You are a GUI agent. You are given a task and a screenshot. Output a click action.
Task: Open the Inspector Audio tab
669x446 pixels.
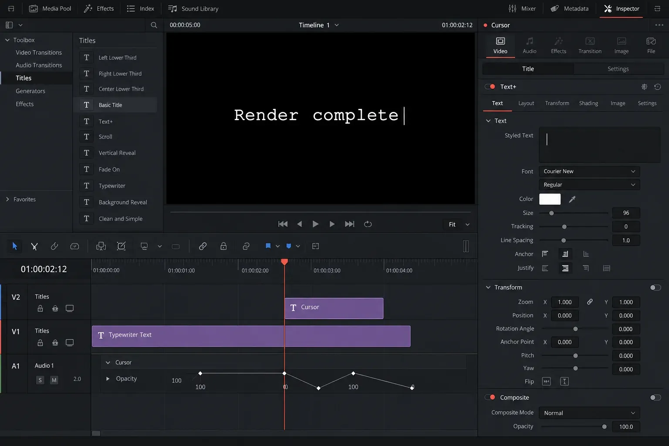click(x=530, y=45)
